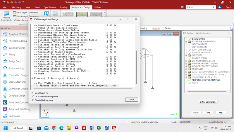Open the Bridge Deck workflow
234x132 pixels.
coord(15,61)
